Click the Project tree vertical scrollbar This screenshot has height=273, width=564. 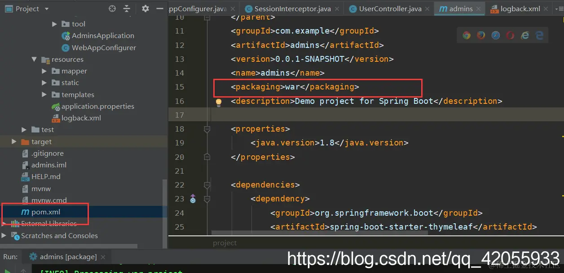click(164, 214)
